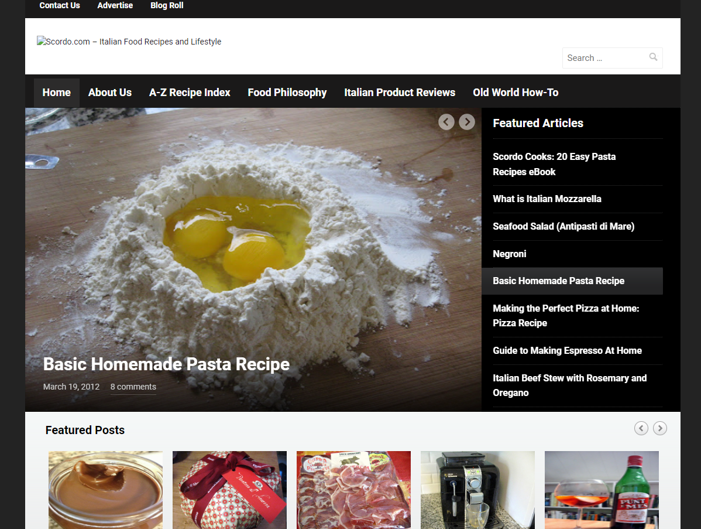Advance main slider to next slide

point(466,122)
